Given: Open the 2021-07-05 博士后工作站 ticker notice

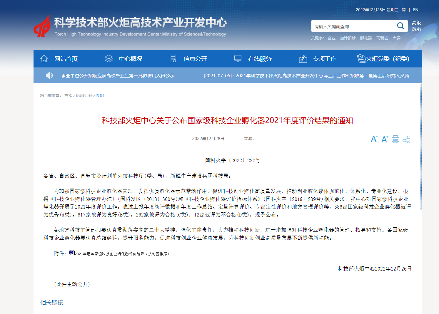Looking at the screenshot, I should pyautogui.click(x=308, y=75).
